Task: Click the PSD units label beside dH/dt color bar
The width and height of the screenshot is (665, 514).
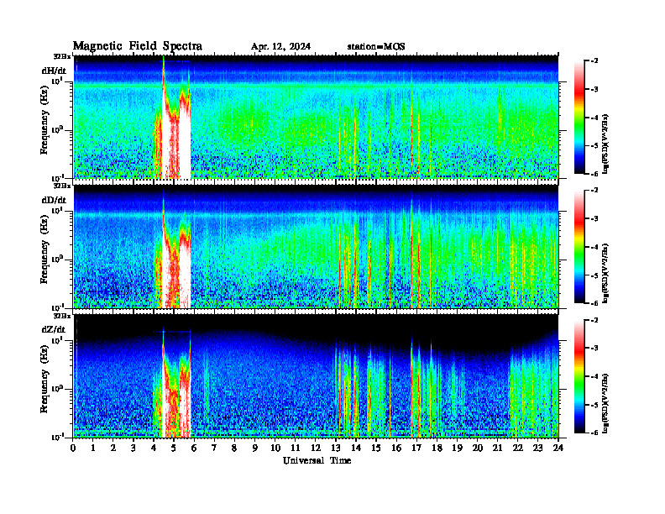Action: click(x=605, y=144)
